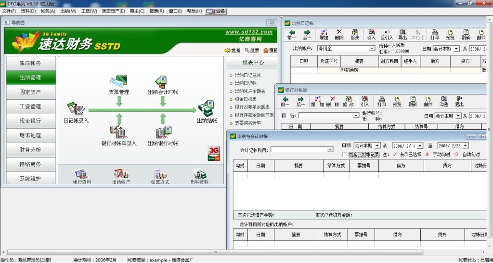Click 增加 in 银行对帐单 toolbar
Viewport: 493px width, 263px height.
[318, 101]
